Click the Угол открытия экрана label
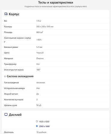The width and height of the screenshot is (111, 134). (14, 70)
